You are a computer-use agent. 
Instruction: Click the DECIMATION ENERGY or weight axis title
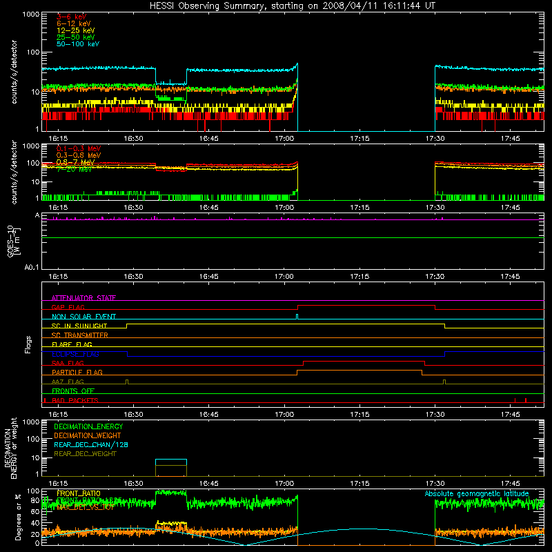(x=10, y=448)
